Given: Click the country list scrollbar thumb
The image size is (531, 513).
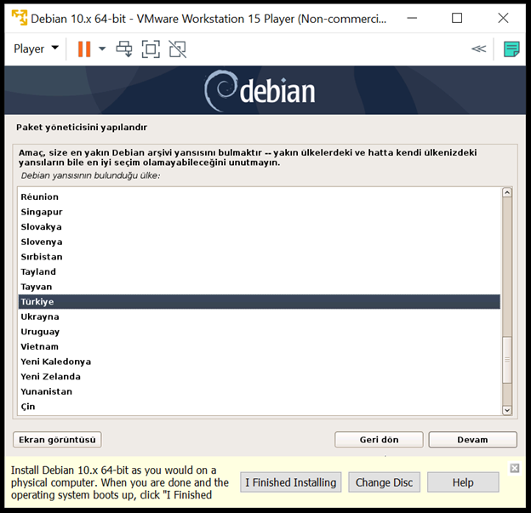Looking at the screenshot, I should (x=507, y=360).
